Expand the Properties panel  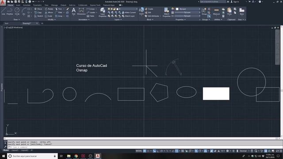180,19
